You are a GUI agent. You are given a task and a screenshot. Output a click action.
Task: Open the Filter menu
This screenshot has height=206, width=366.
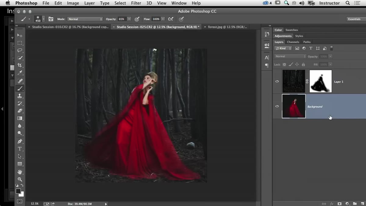(136, 3)
